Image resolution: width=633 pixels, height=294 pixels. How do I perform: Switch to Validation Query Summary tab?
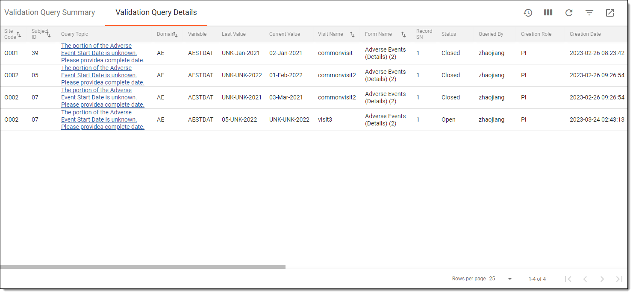click(50, 12)
